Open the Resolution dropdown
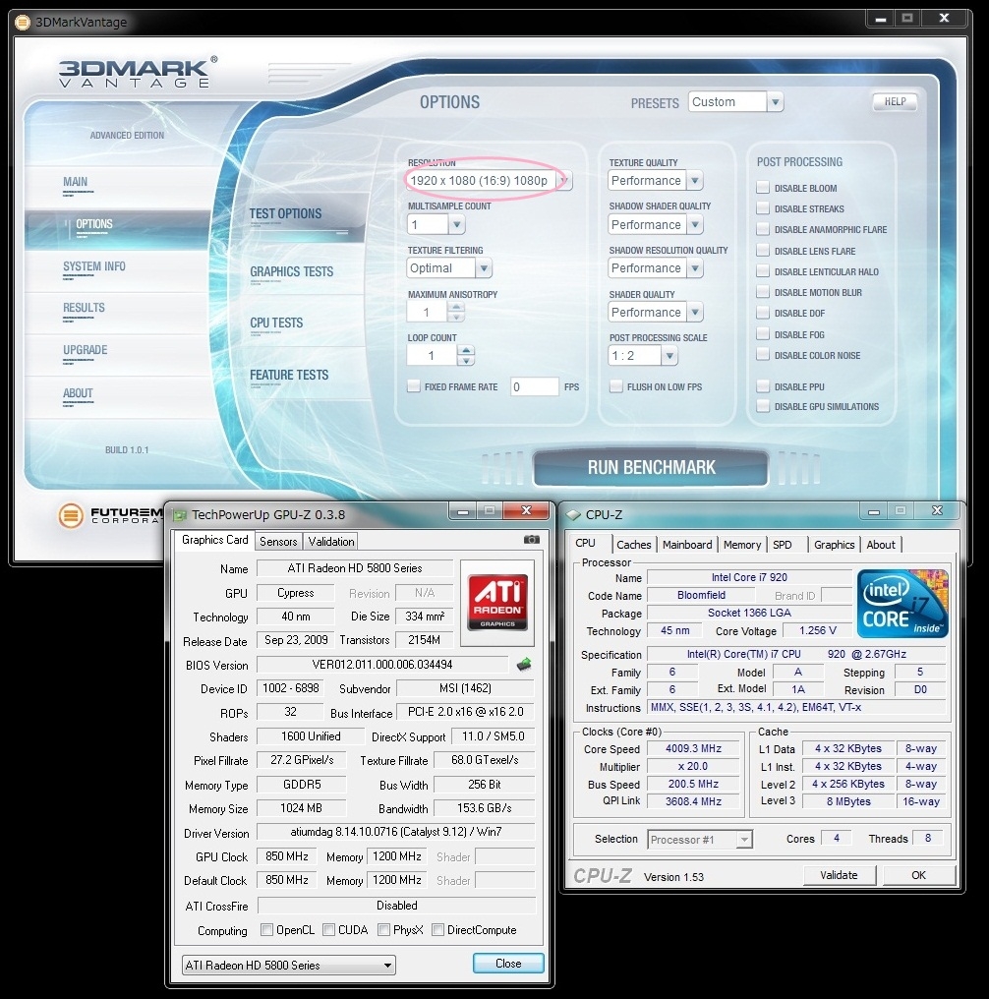The height and width of the screenshot is (999, 989). click(x=564, y=181)
